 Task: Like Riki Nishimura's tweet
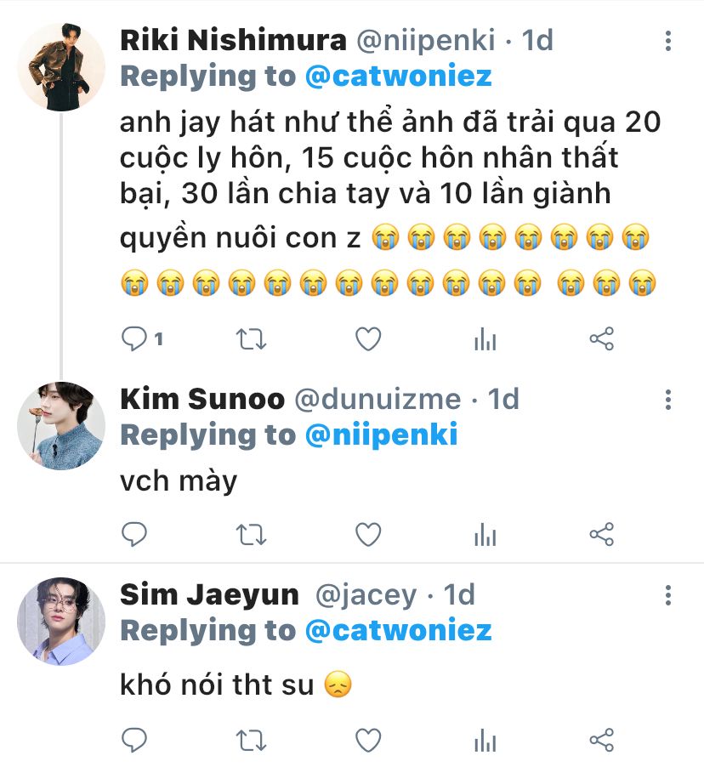tap(367, 340)
